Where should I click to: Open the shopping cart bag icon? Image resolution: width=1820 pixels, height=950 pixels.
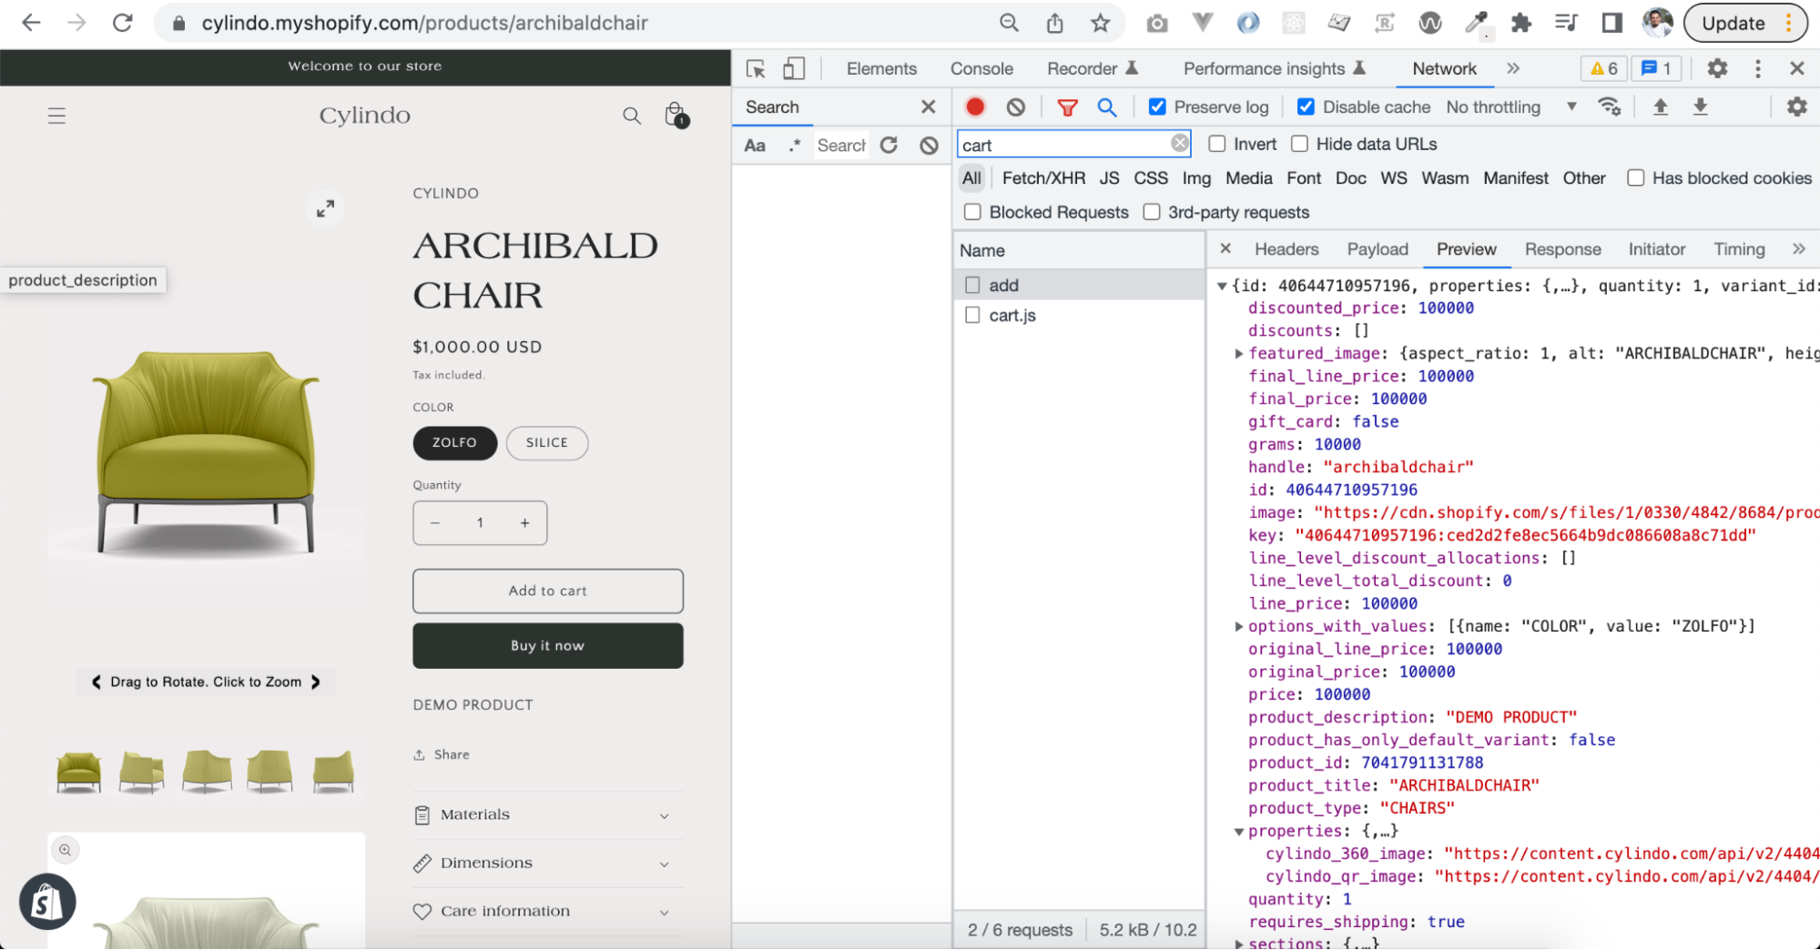[676, 115]
